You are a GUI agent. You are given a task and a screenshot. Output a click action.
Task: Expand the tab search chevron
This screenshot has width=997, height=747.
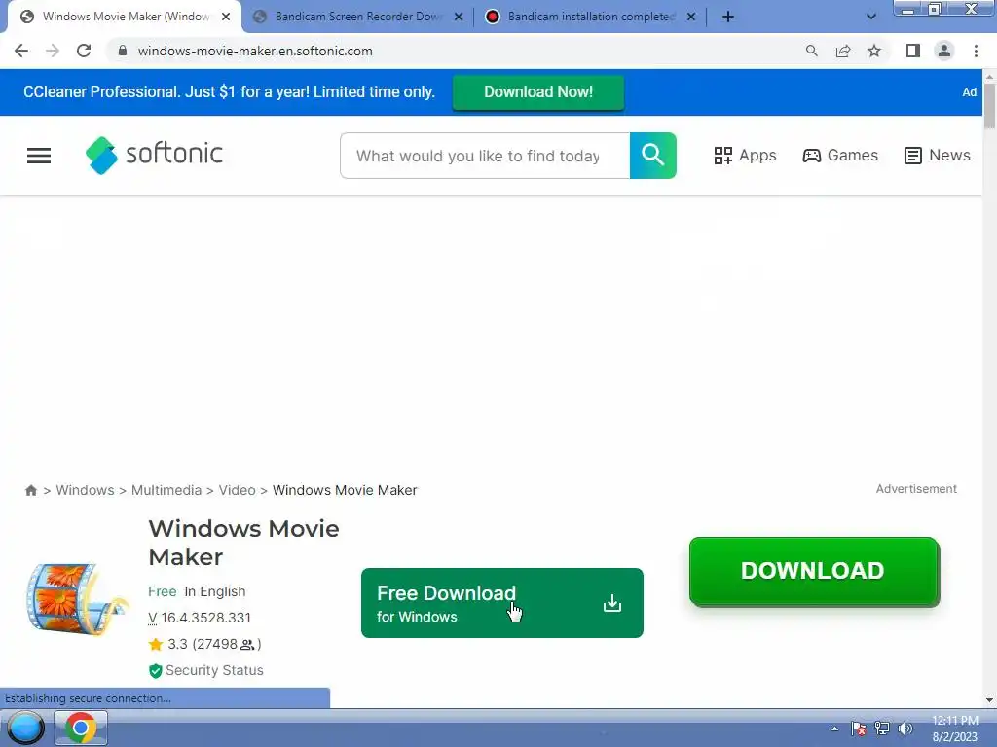click(x=871, y=17)
